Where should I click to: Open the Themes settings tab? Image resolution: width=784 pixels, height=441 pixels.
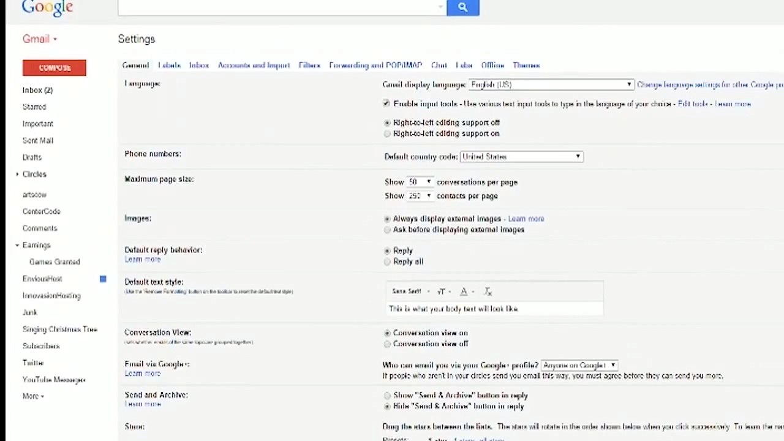(x=526, y=65)
